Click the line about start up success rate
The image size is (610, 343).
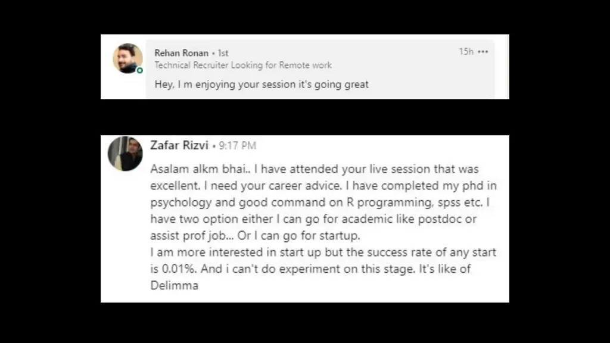tap(323, 252)
